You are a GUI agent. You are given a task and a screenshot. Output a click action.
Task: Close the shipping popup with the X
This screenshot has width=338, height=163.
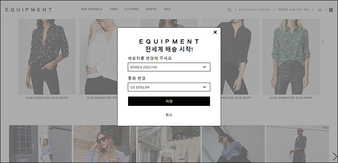(x=215, y=32)
